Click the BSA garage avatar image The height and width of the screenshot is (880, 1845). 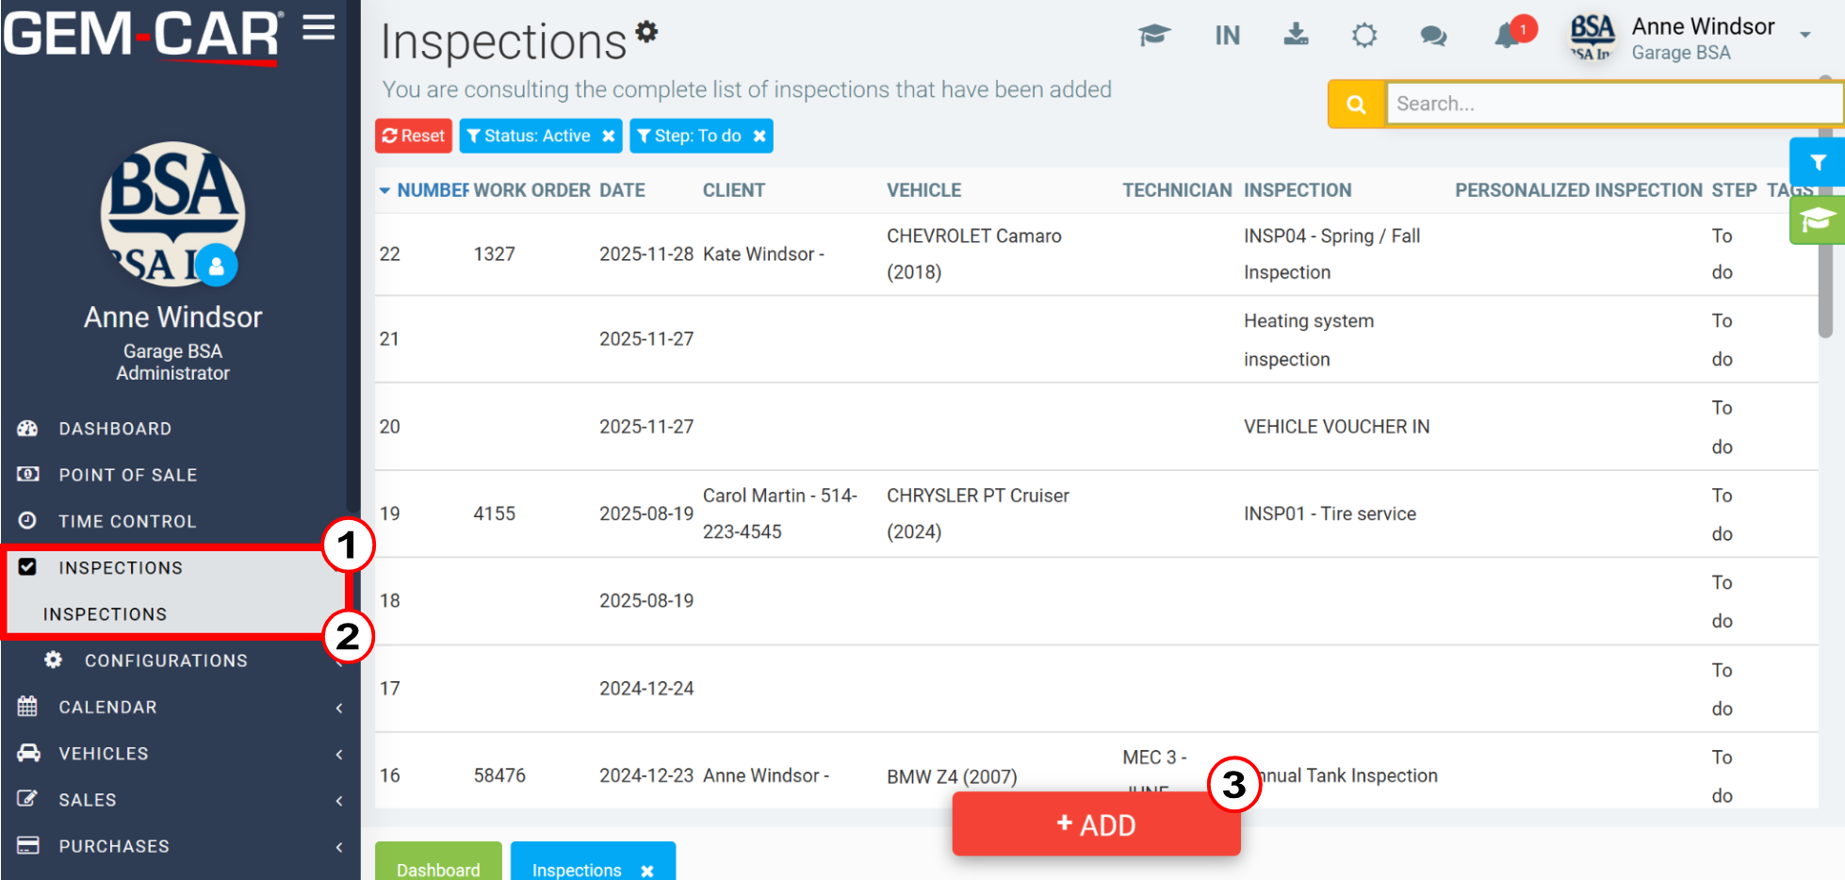172,215
